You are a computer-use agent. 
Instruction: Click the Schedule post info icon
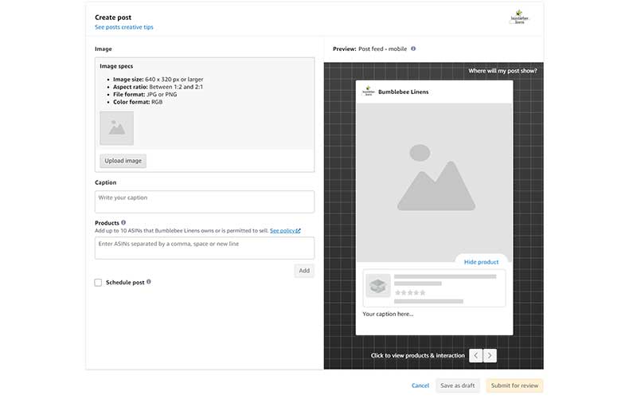coord(149,282)
